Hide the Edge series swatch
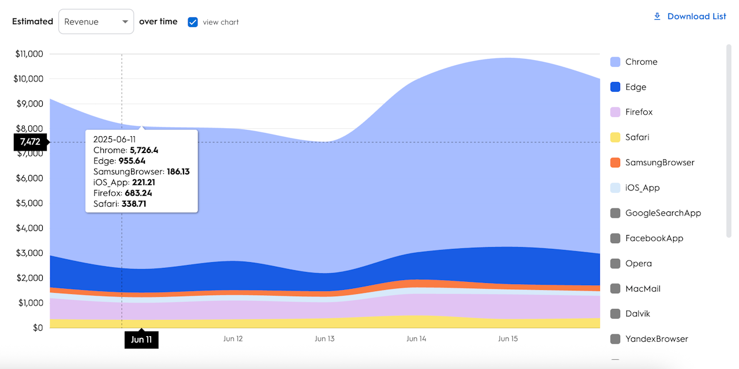 [x=615, y=87]
